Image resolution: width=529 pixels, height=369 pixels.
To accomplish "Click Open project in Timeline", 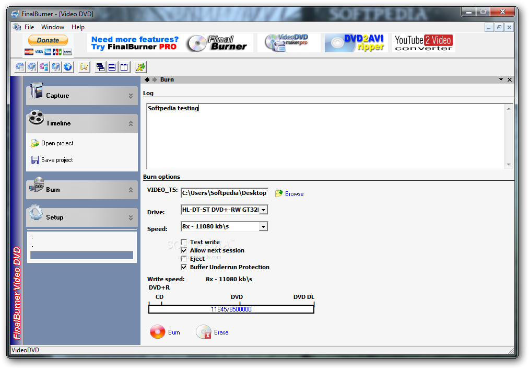I will pos(57,143).
